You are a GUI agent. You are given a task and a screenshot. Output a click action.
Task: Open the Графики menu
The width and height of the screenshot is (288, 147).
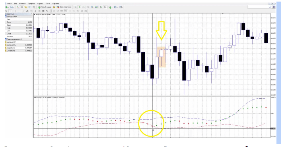31,4
